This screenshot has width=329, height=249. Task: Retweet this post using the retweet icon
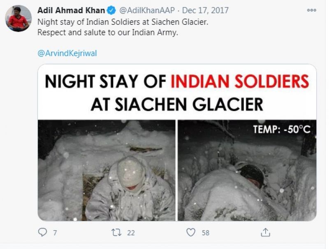tap(117, 233)
